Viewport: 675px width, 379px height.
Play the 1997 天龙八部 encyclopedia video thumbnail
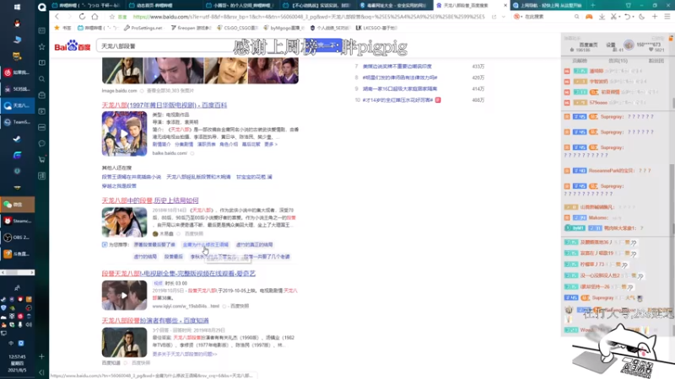(124, 134)
